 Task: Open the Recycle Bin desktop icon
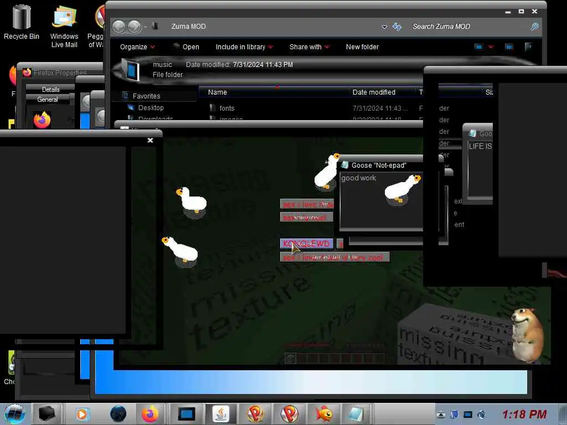(x=22, y=22)
